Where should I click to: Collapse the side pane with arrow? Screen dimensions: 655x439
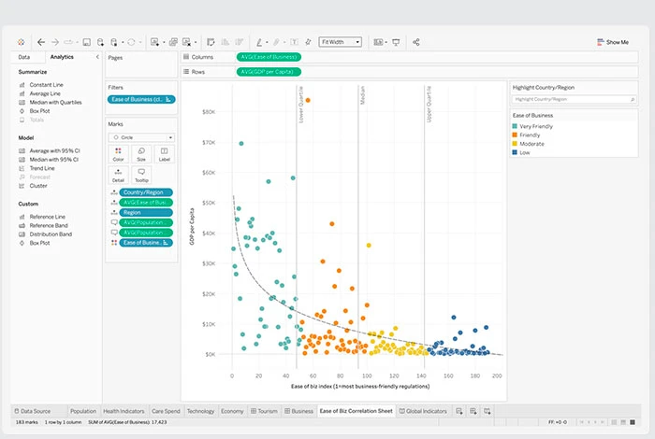(x=98, y=57)
